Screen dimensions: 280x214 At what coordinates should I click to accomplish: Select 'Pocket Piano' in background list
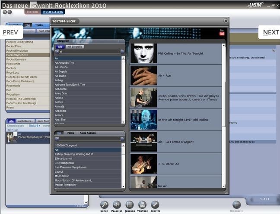28,46
